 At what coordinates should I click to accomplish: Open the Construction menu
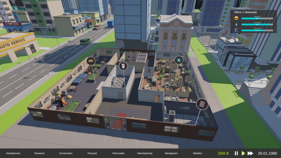[66, 153]
